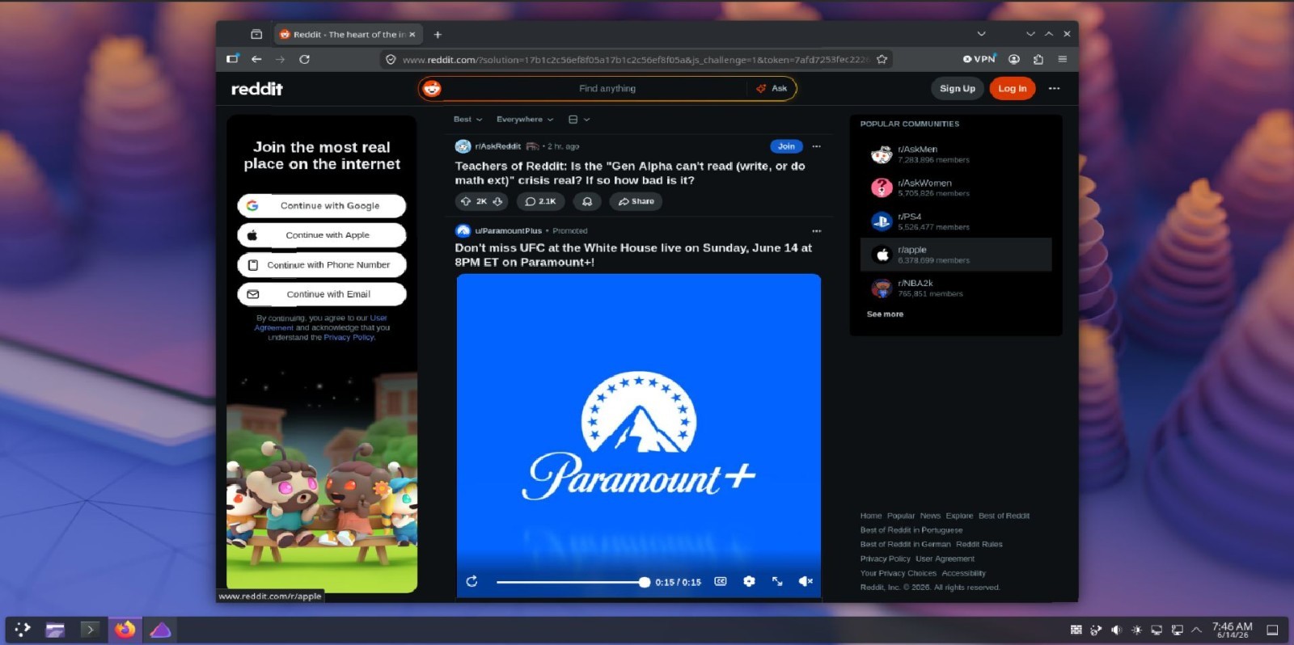1294x645 pixels.
Task: Continue with Email
Action: coord(322,294)
